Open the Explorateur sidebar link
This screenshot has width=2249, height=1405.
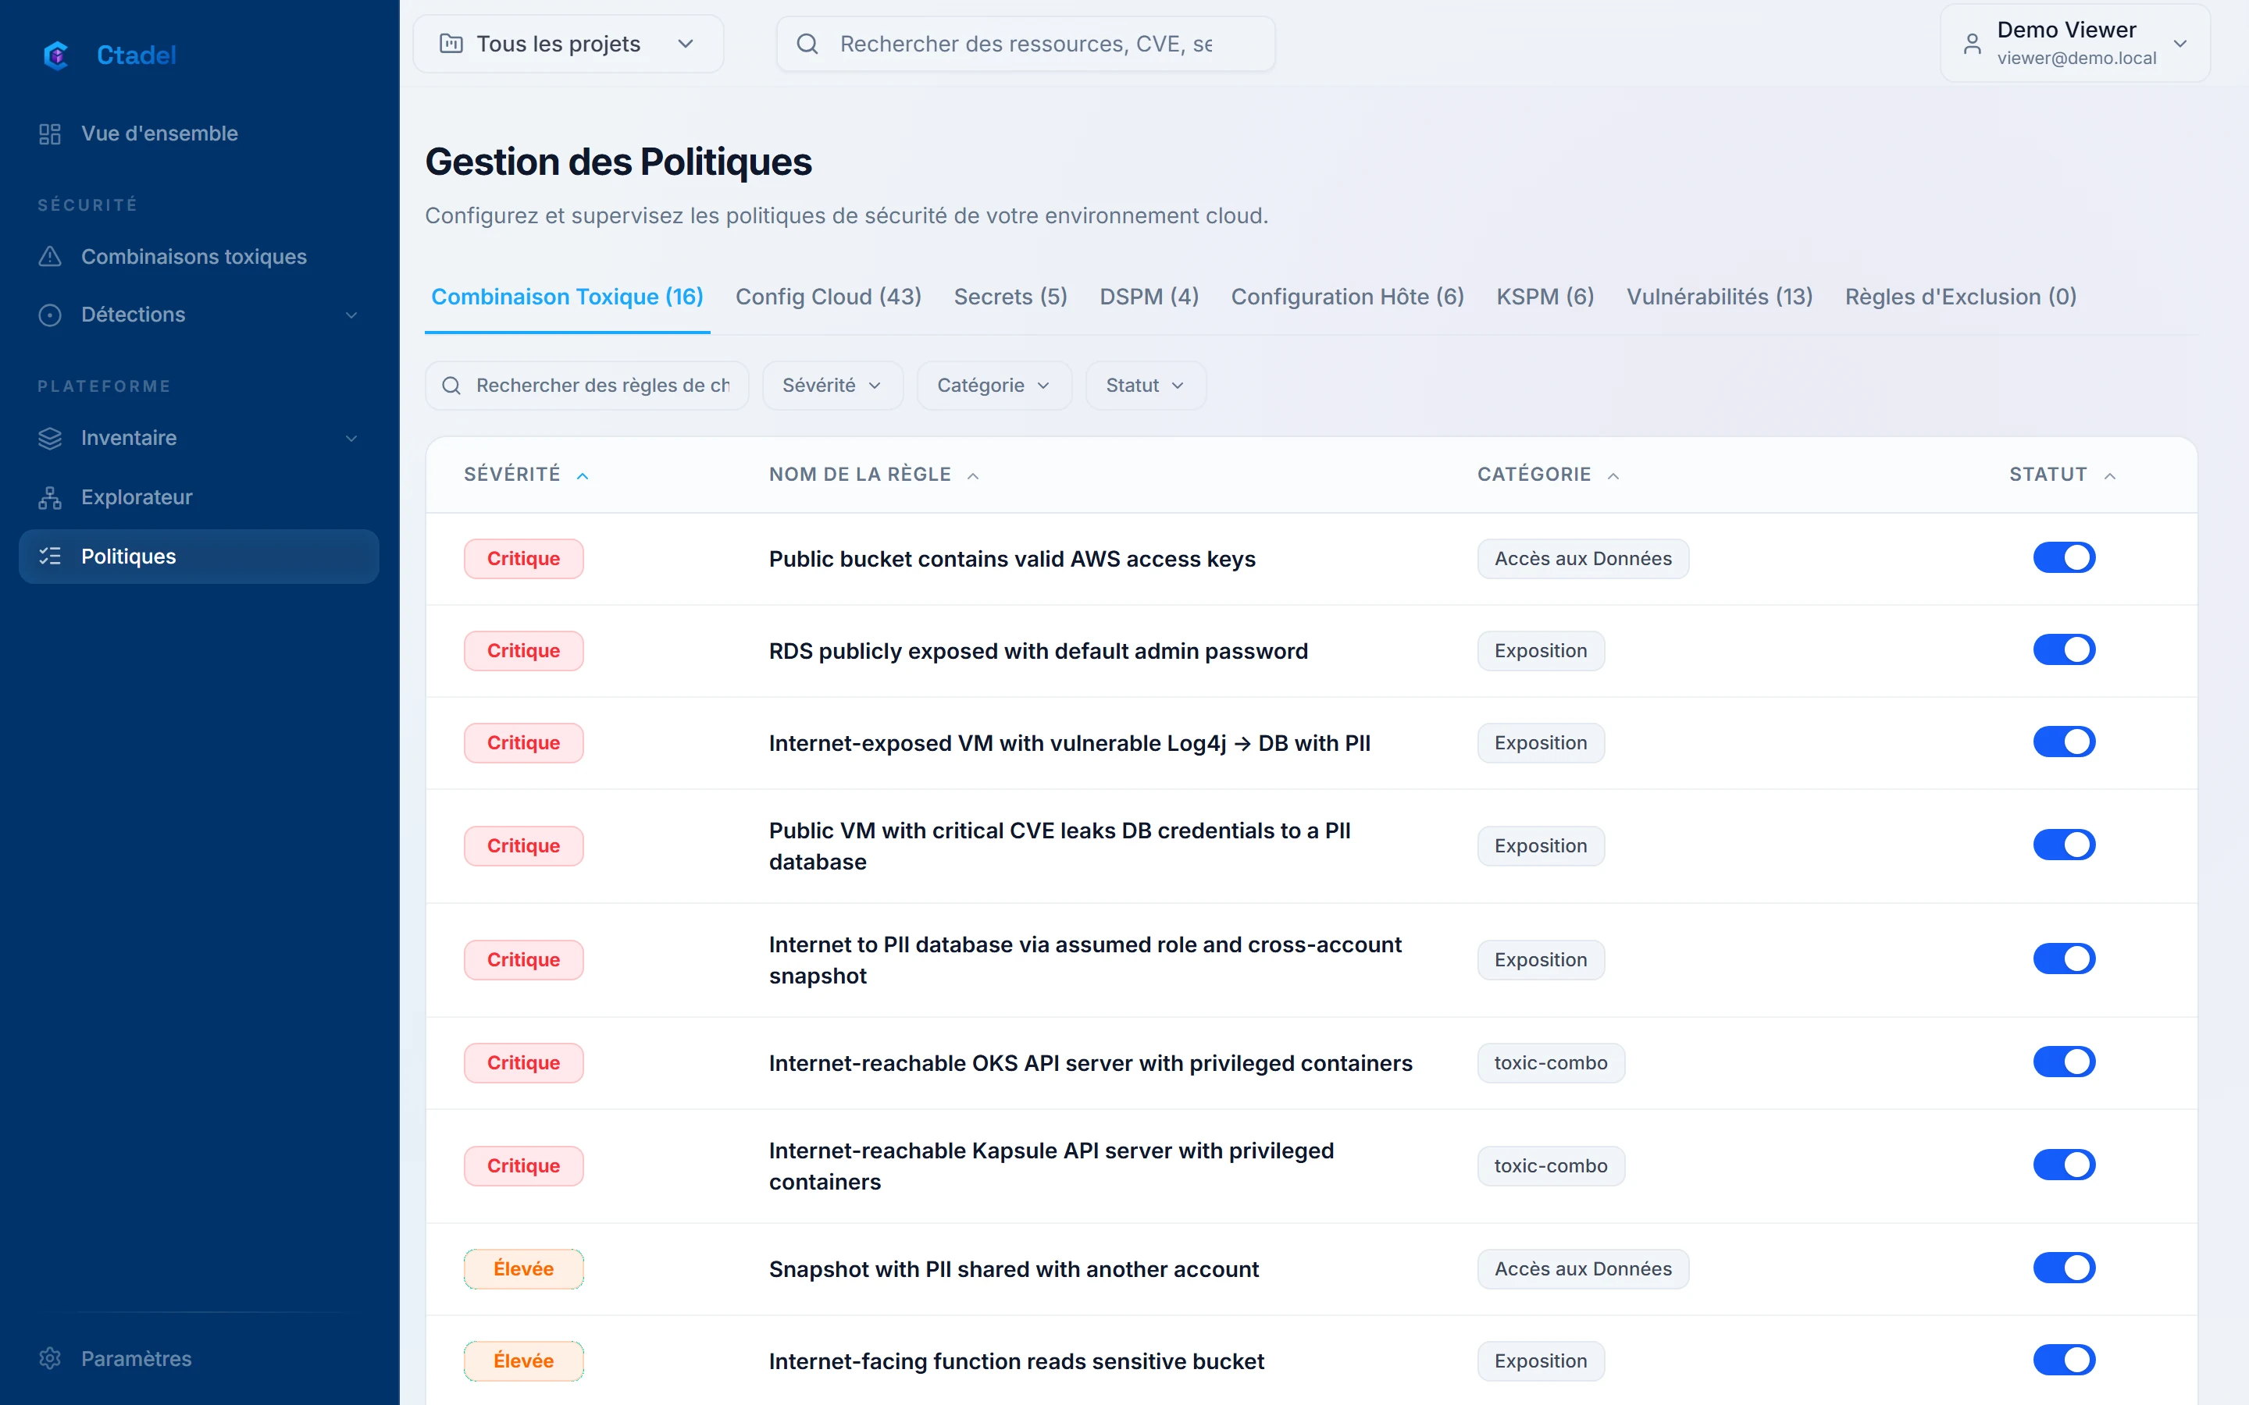(199, 497)
